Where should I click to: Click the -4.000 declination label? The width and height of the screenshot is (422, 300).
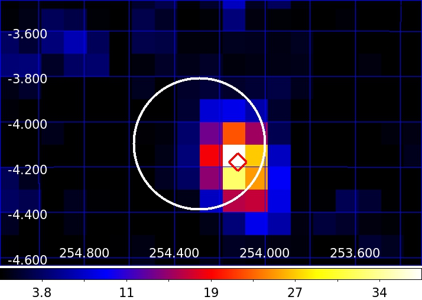tap(27, 125)
